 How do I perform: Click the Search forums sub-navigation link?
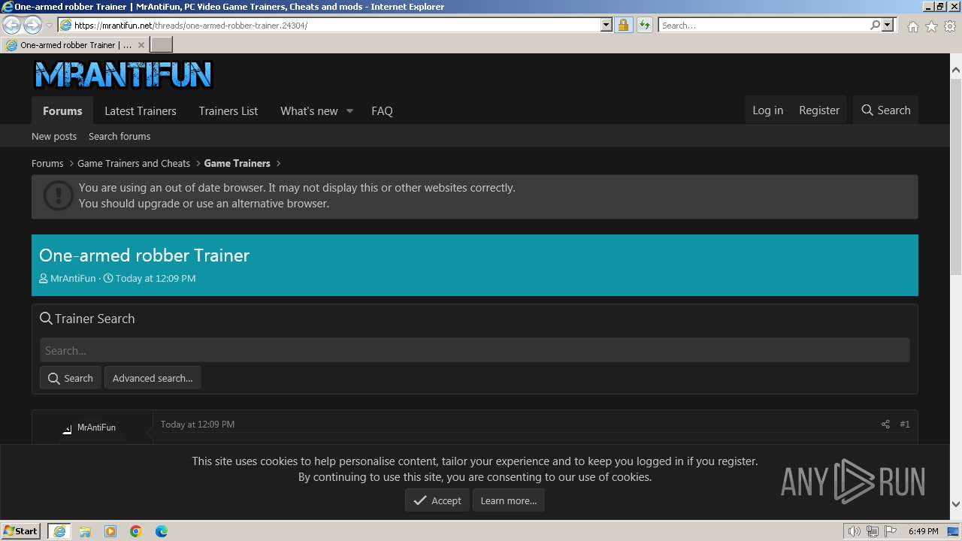pos(119,136)
